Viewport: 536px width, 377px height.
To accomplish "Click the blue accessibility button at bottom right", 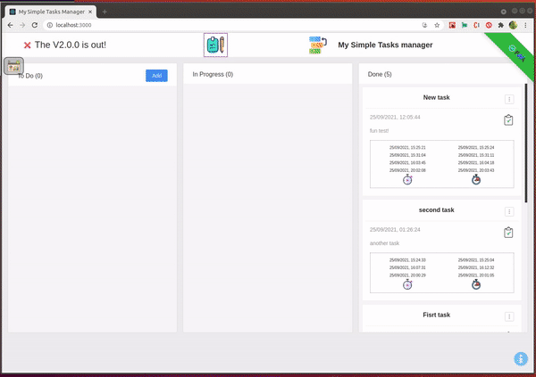I will coord(521,358).
